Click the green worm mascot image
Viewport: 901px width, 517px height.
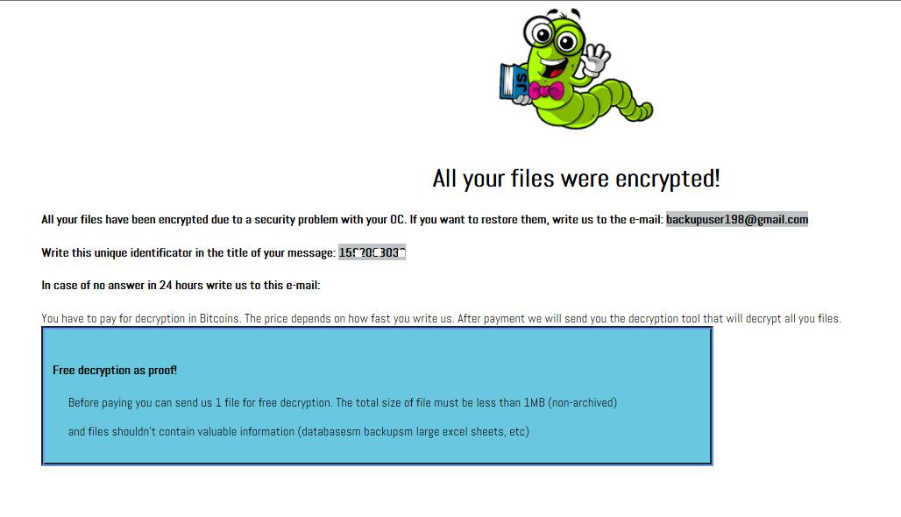tap(576, 67)
